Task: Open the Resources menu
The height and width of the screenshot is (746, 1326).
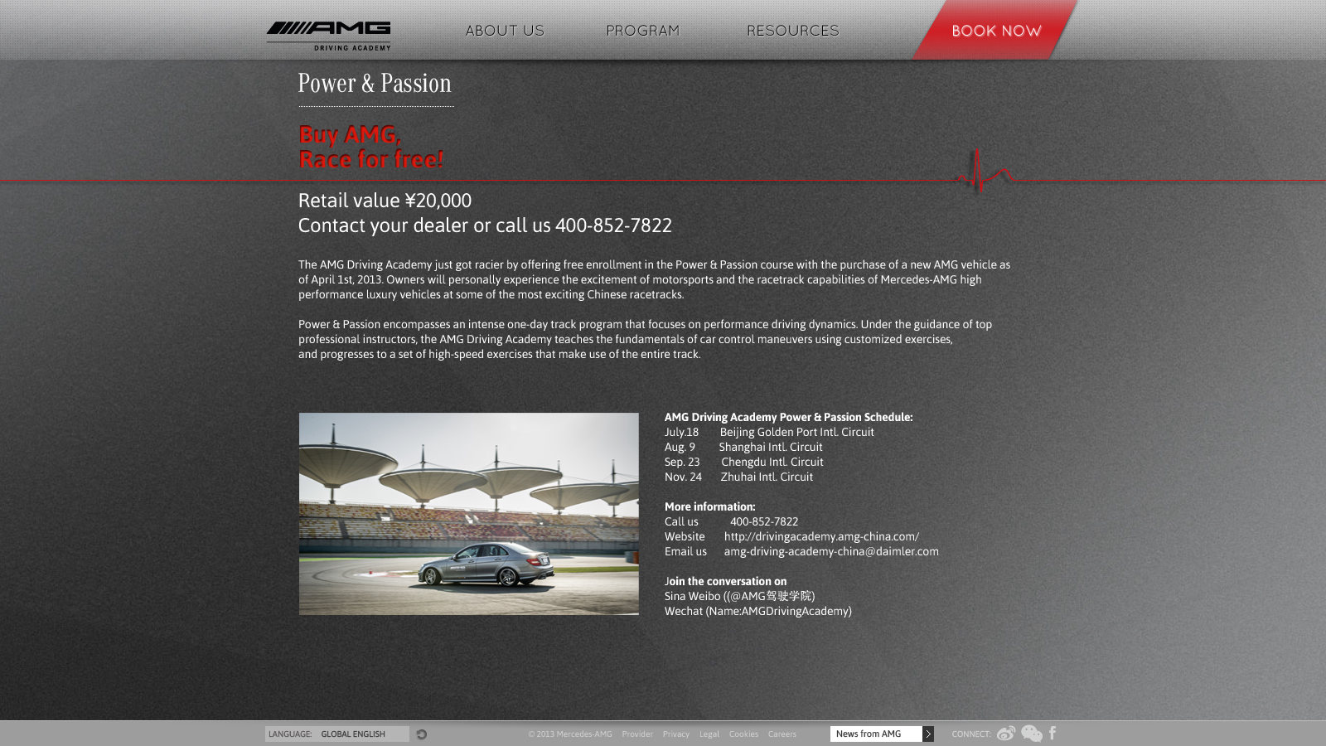Action: coord(792,31)
